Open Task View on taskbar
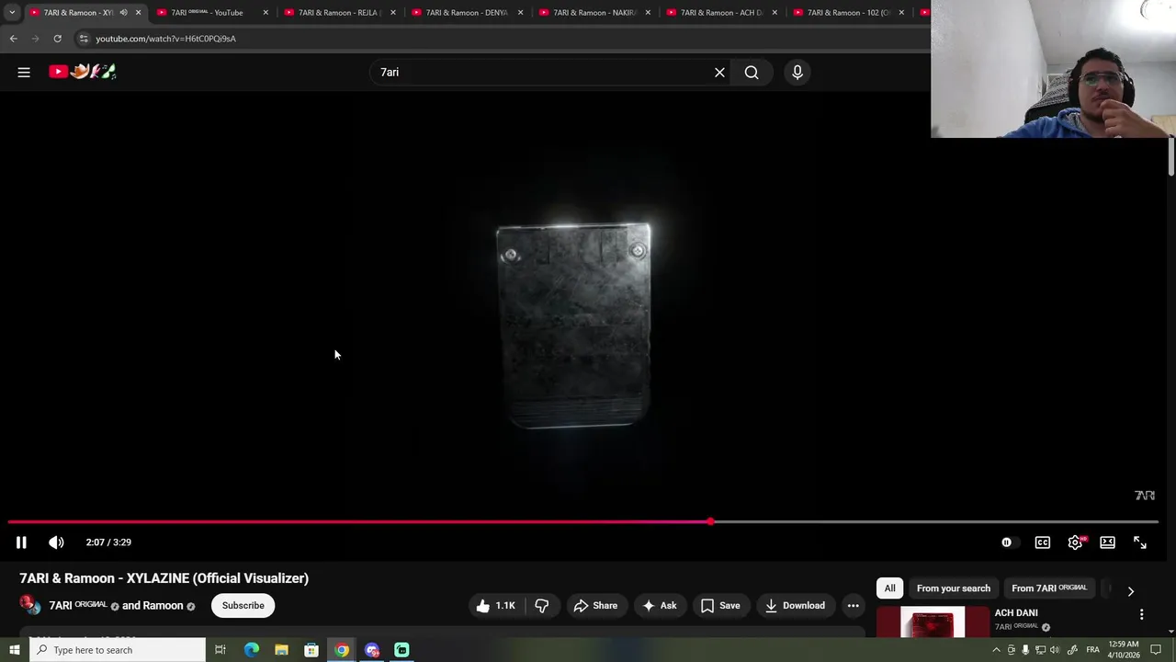Screen dimensions: 1176x662 pos(220,650)
